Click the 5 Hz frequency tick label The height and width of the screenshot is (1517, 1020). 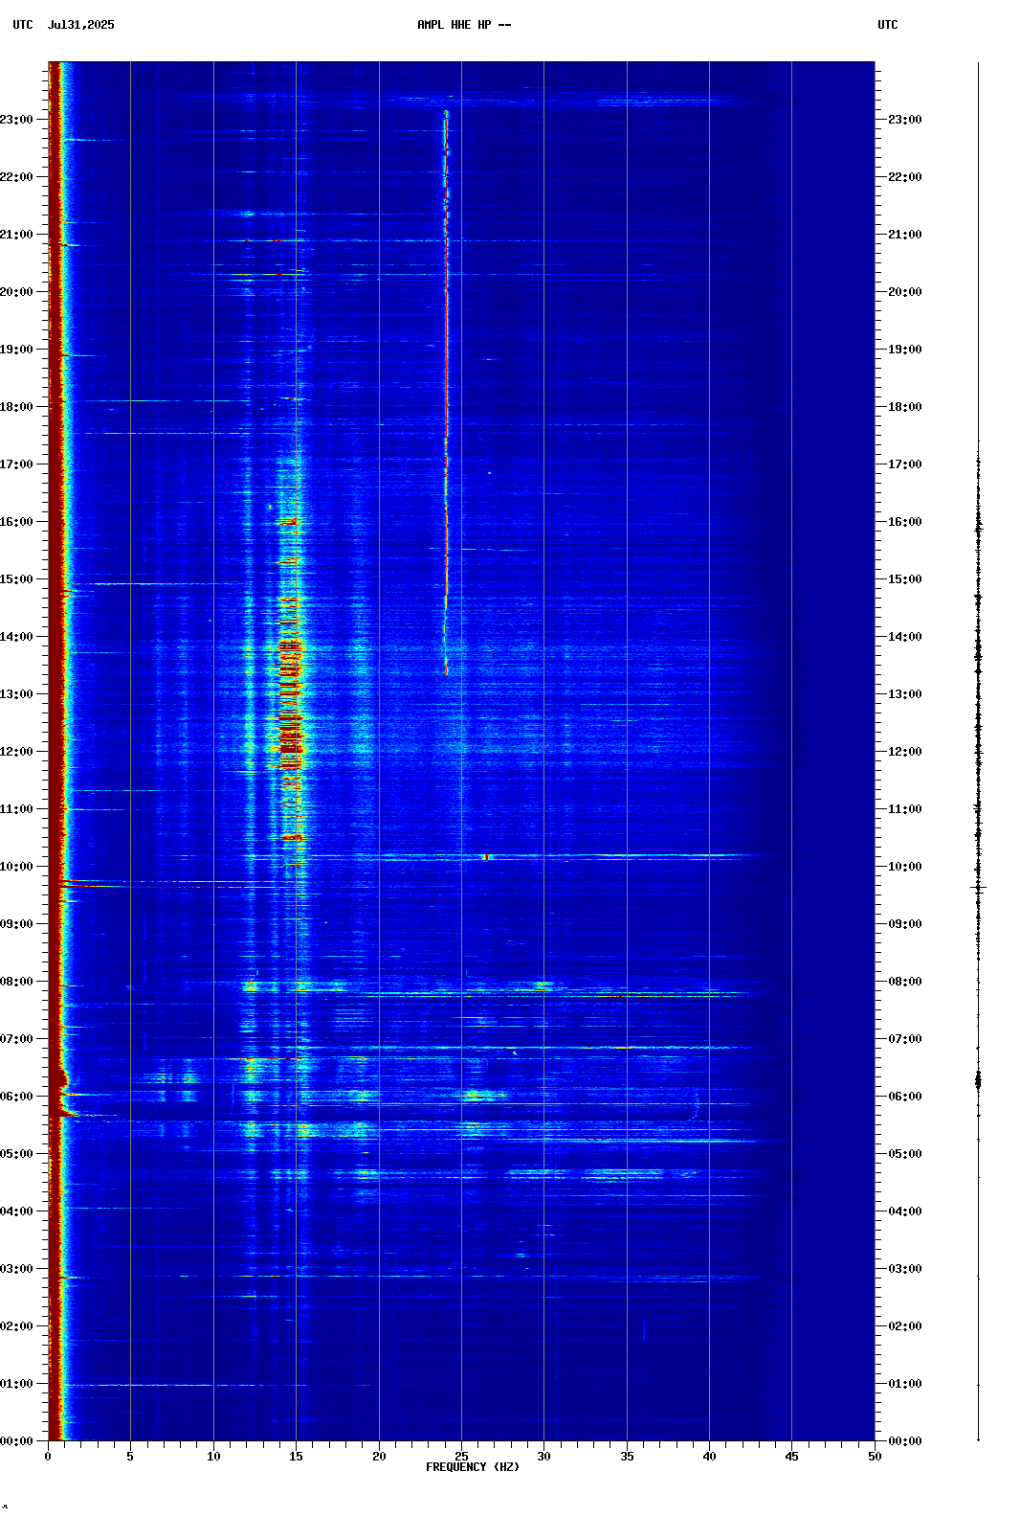(130, 1457)
